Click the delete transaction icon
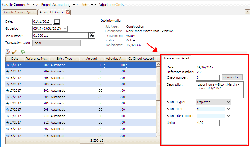Screen dimensions: 250x147 [8, 52]
